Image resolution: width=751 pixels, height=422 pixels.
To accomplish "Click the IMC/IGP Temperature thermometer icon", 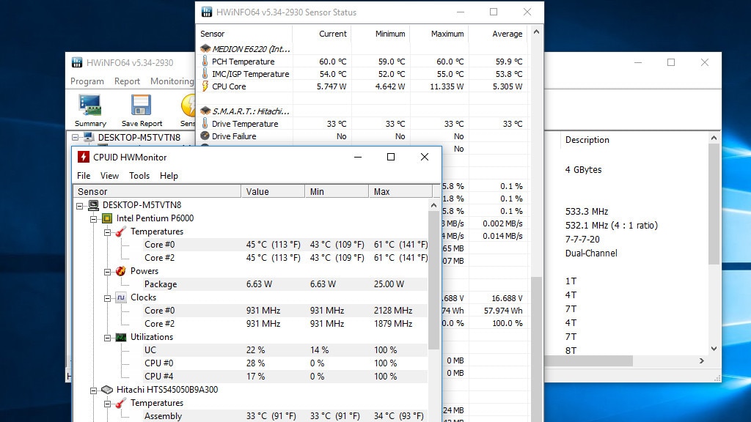I will click(x=205, y=74).
